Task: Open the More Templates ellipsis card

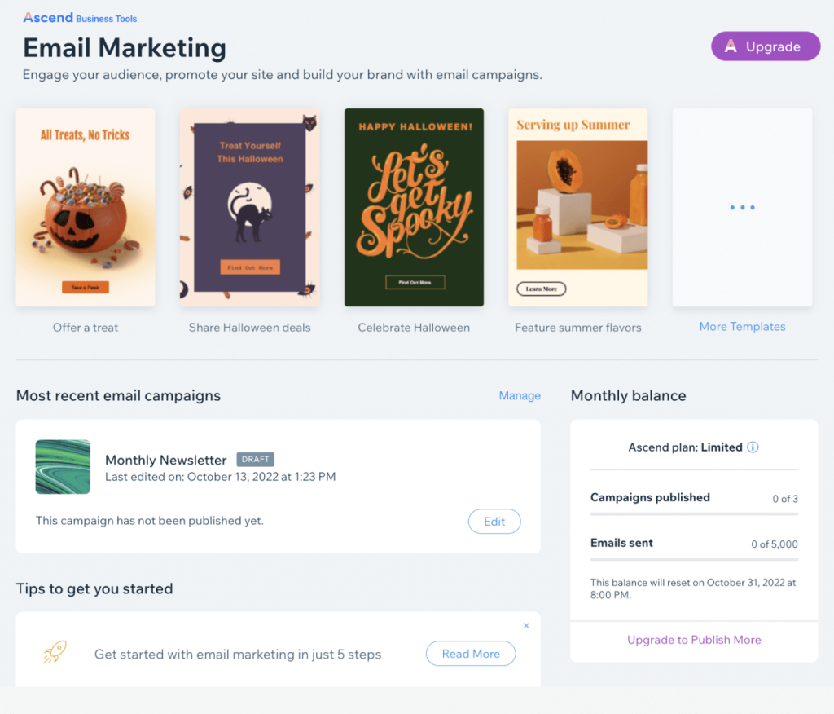Action: click(x=741, y=207)
